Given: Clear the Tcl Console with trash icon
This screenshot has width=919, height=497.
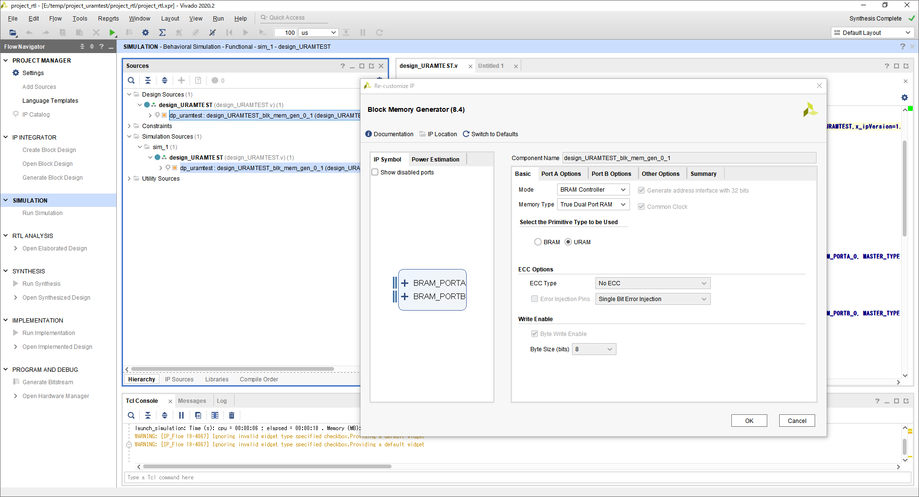Looking at the screenshot, I should coord(232,415).
